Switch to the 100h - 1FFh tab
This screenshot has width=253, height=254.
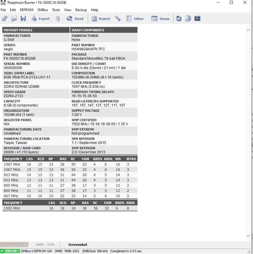45,244
